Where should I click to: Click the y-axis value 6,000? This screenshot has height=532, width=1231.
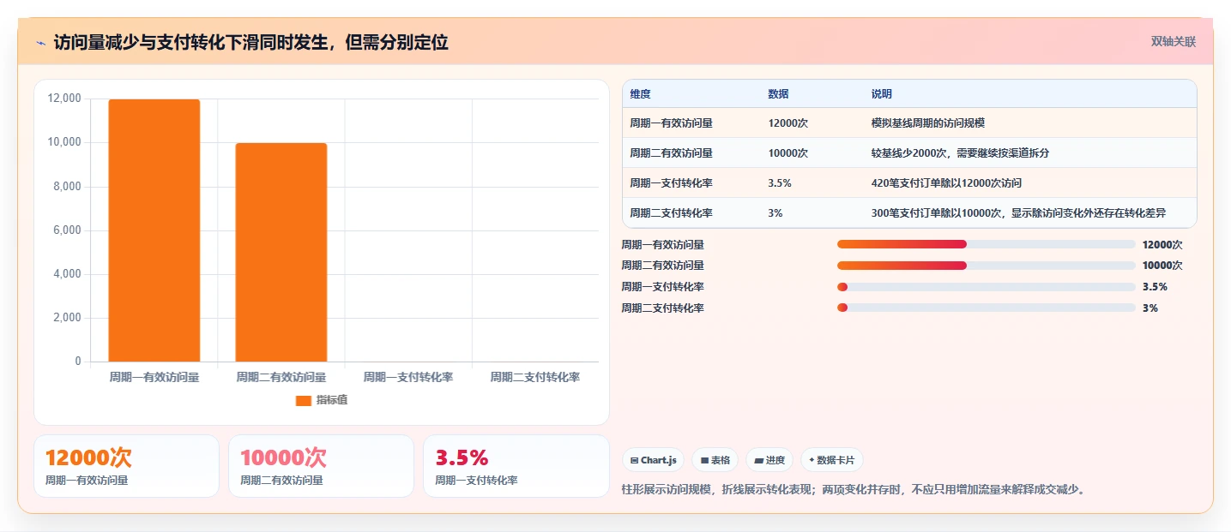68,230
